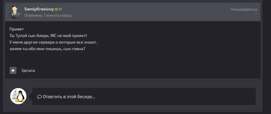Click the reputation number 31
This screenshot has height=114, width=271.
pyautogui.click(x=60, y=10)
